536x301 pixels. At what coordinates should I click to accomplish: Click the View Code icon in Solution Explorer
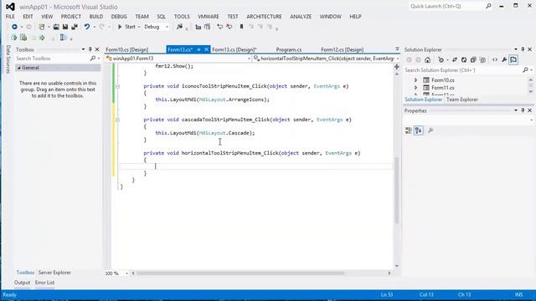click(495, 59)
